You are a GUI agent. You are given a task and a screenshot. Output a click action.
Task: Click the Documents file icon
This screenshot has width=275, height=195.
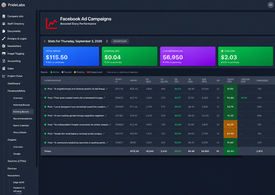[4, 31]
